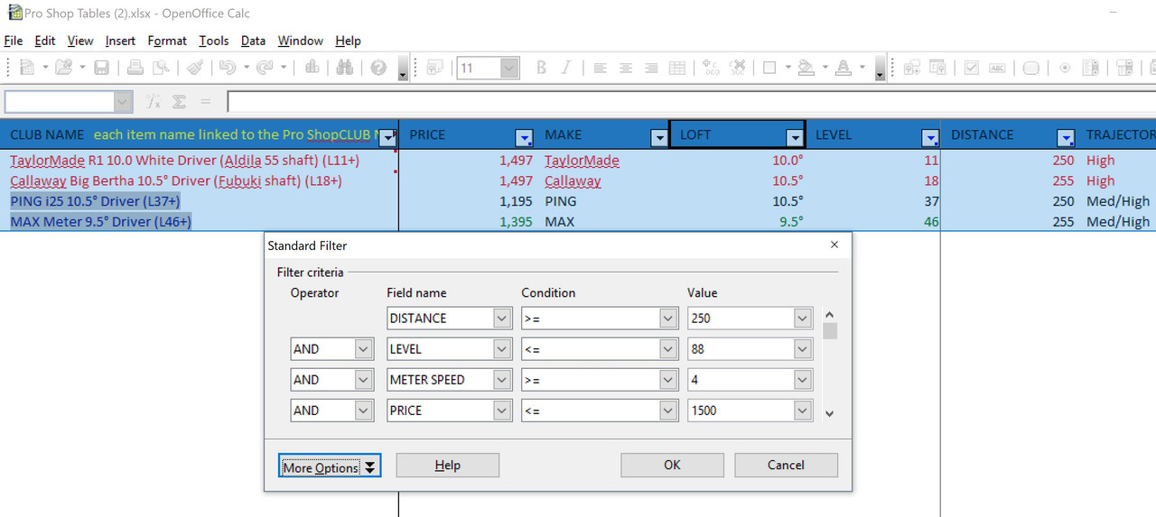Click the Borders icon

tap(770, 68)
